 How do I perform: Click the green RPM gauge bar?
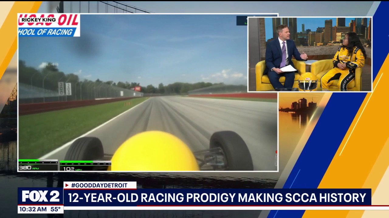point(29,160)
